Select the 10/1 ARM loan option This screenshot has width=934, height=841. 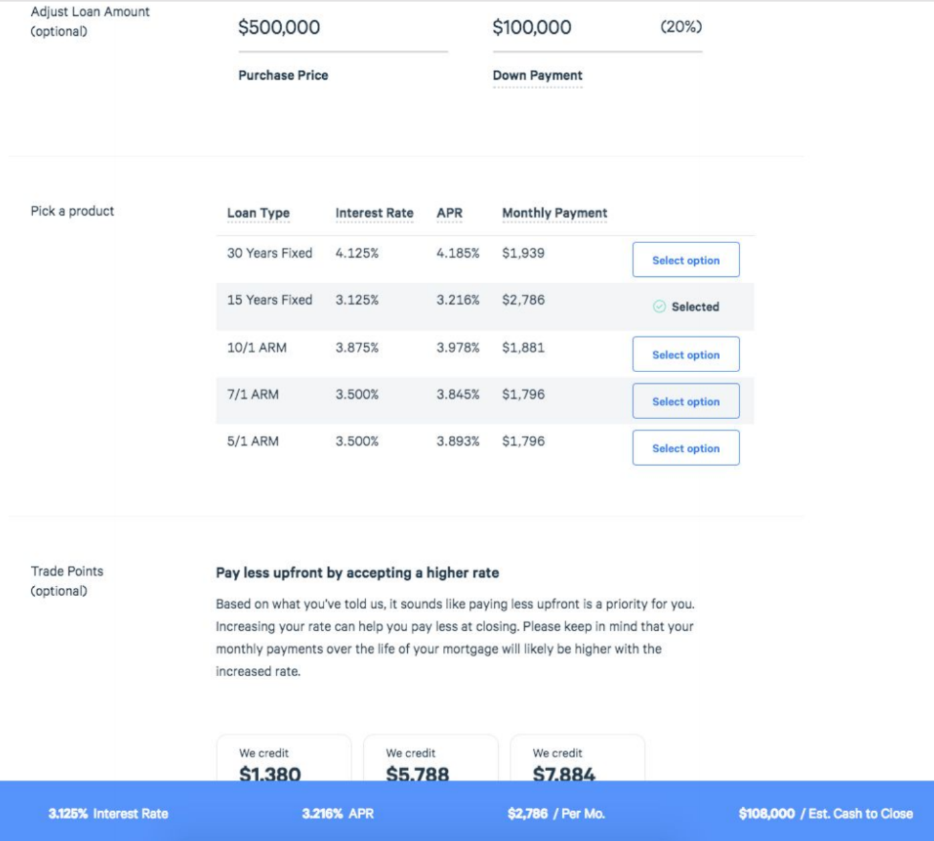[686, 354]
